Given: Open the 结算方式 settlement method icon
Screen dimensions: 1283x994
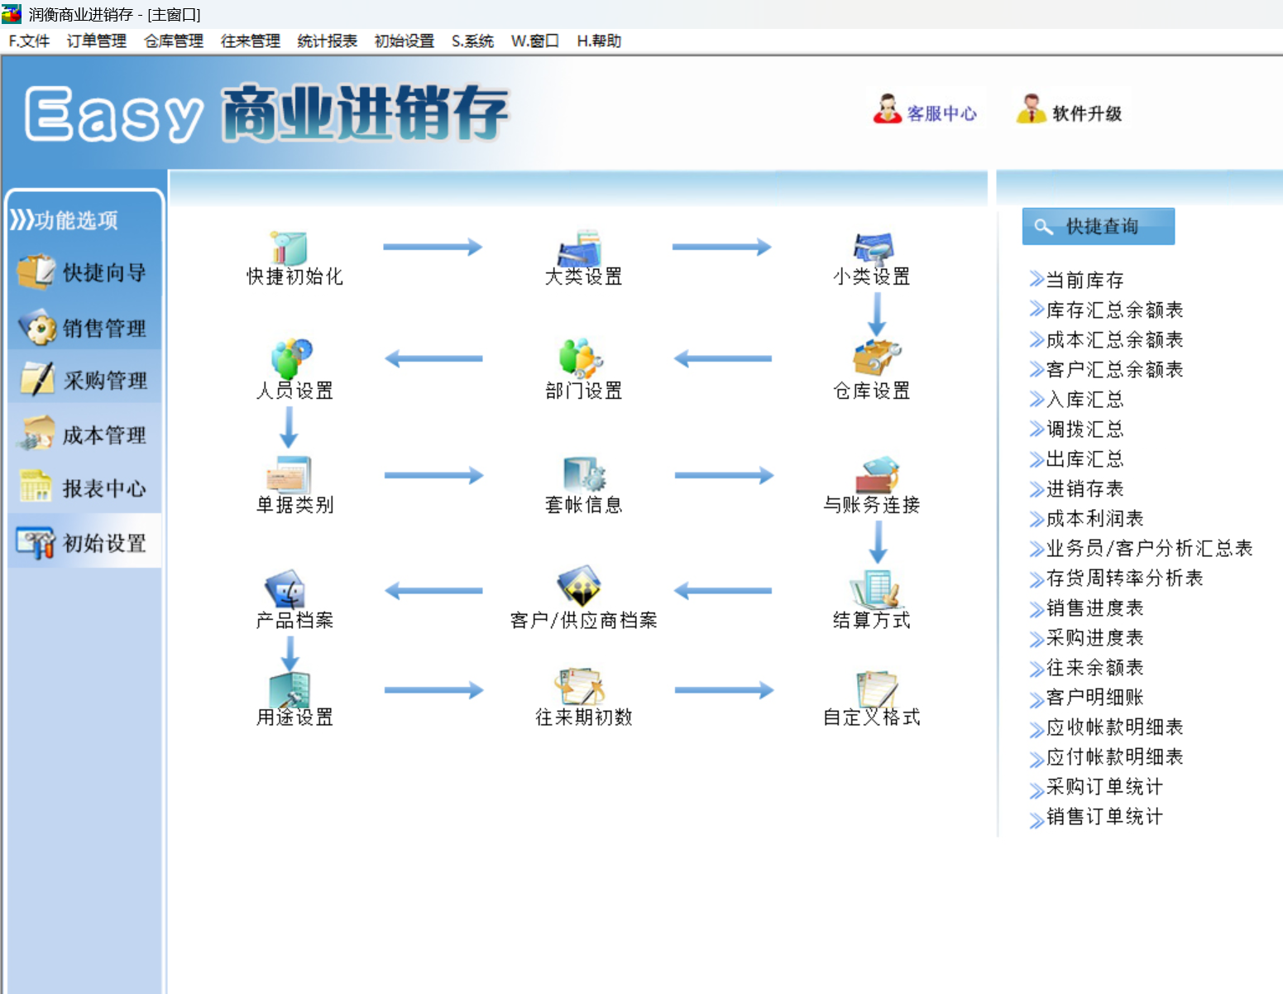Looking at the screenshot, I should coord(874,589).
